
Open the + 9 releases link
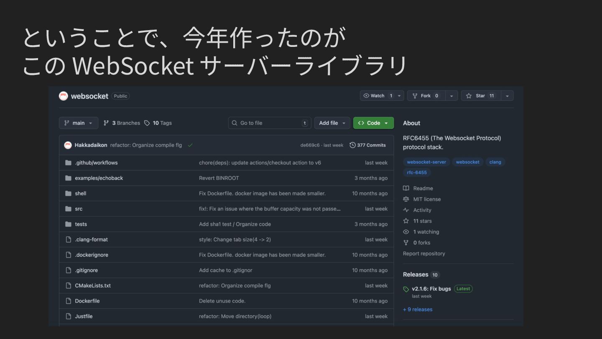click(x=418, y=309)
